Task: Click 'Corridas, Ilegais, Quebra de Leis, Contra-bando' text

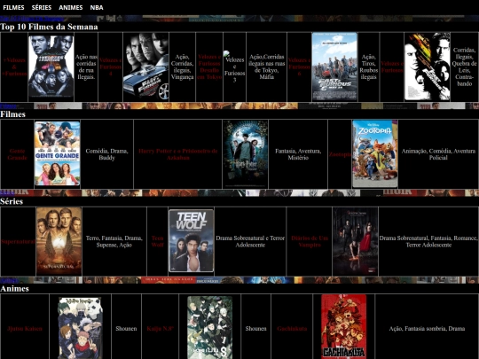Action: (x=464, y=66)
